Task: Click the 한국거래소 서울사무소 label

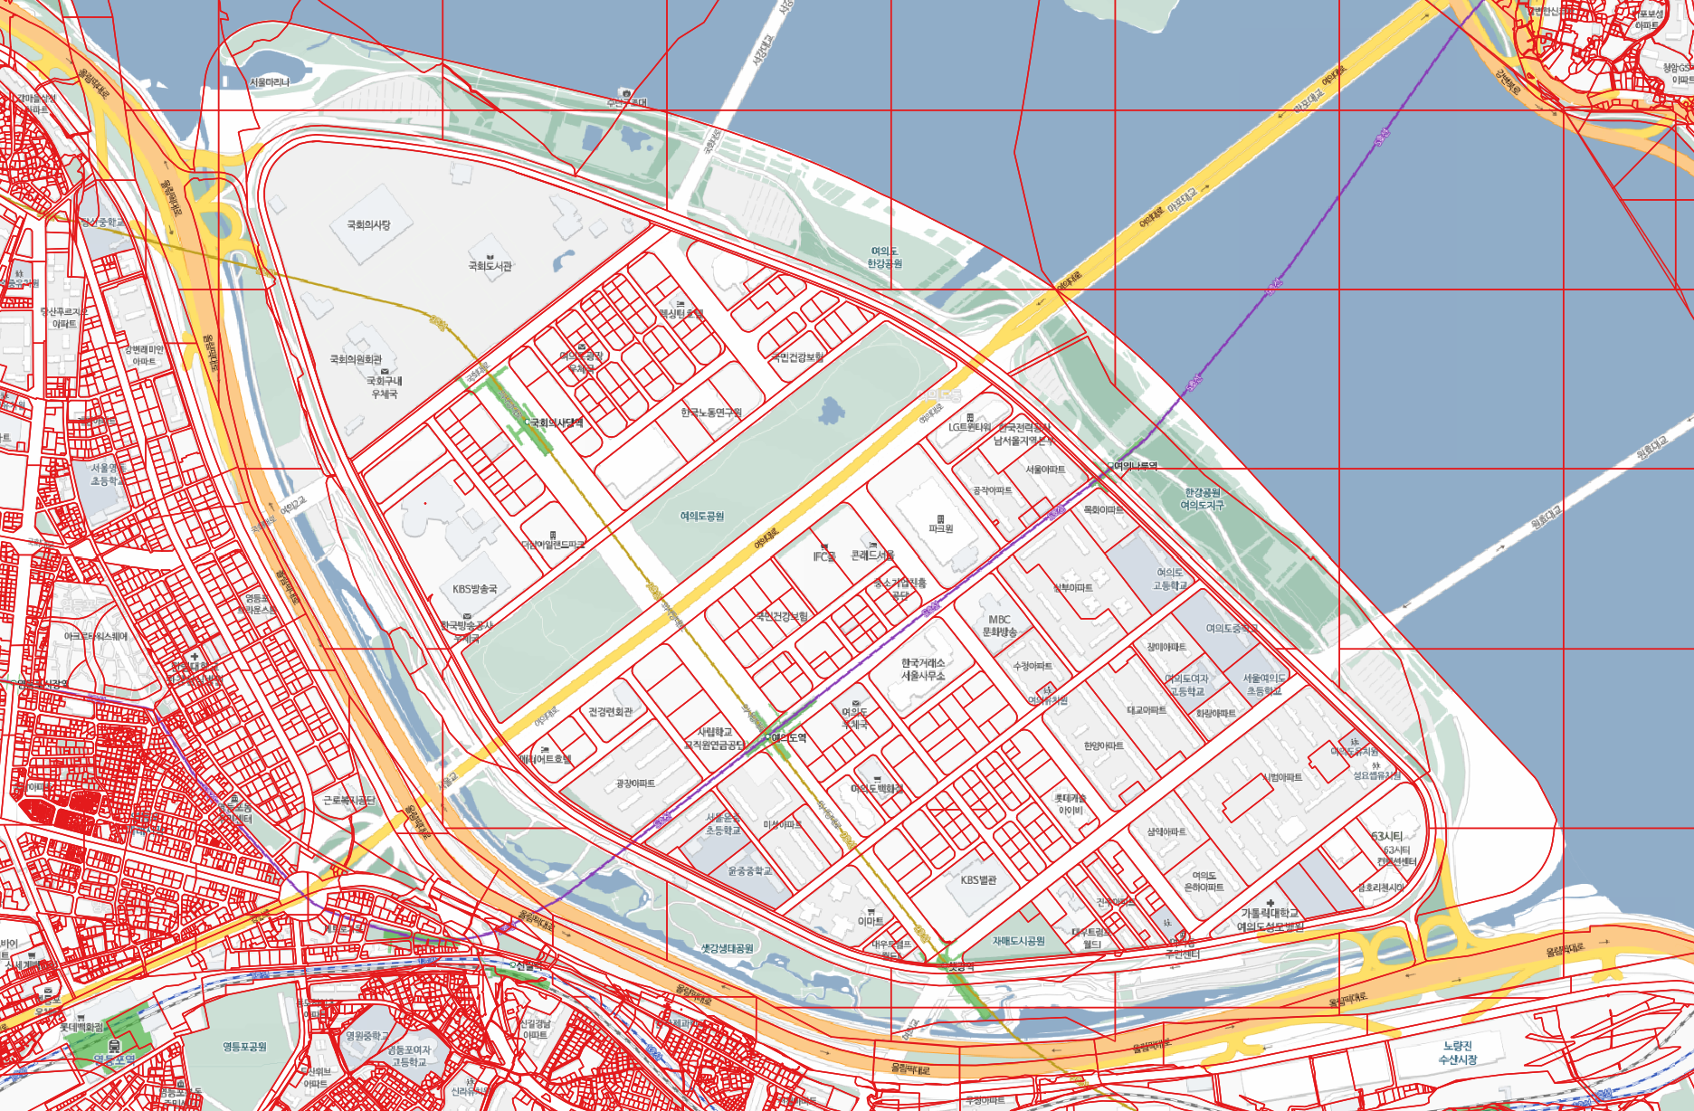Action: (x=923, y=669)
